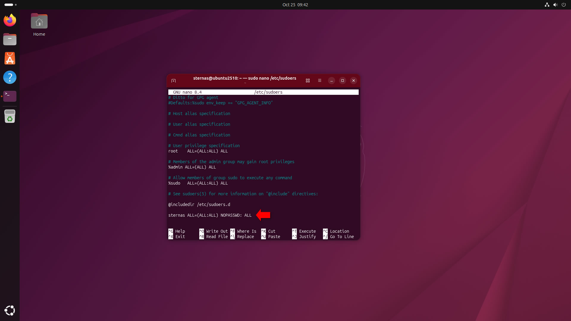Open the power menu in top bar

tap(564, 5)
